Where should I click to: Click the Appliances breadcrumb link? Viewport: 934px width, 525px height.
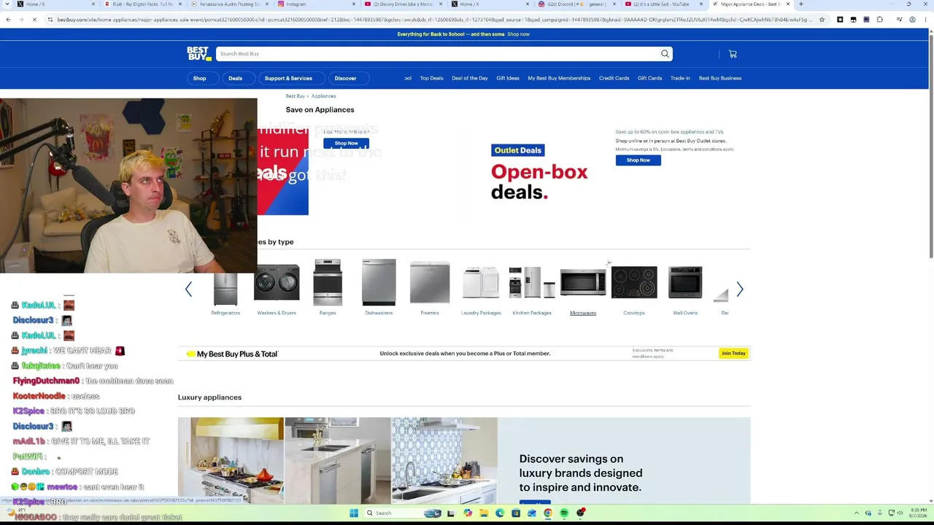[x=323, y=96]
